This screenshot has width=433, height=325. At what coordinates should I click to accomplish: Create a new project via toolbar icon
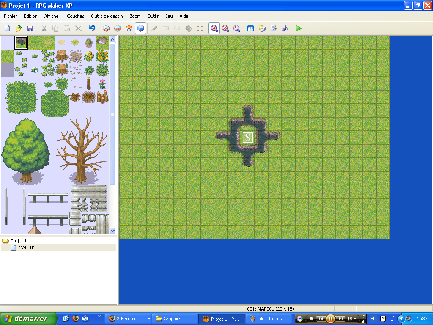[x=7, y=28]
